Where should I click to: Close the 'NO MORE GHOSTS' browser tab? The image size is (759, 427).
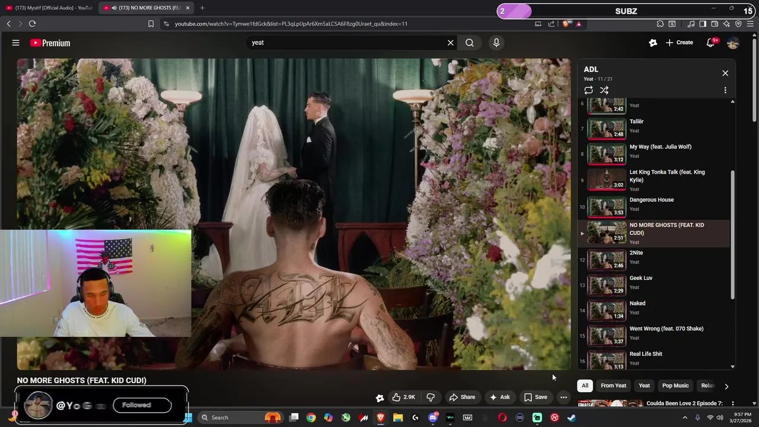pyautogui.click(x=188, y=8)
